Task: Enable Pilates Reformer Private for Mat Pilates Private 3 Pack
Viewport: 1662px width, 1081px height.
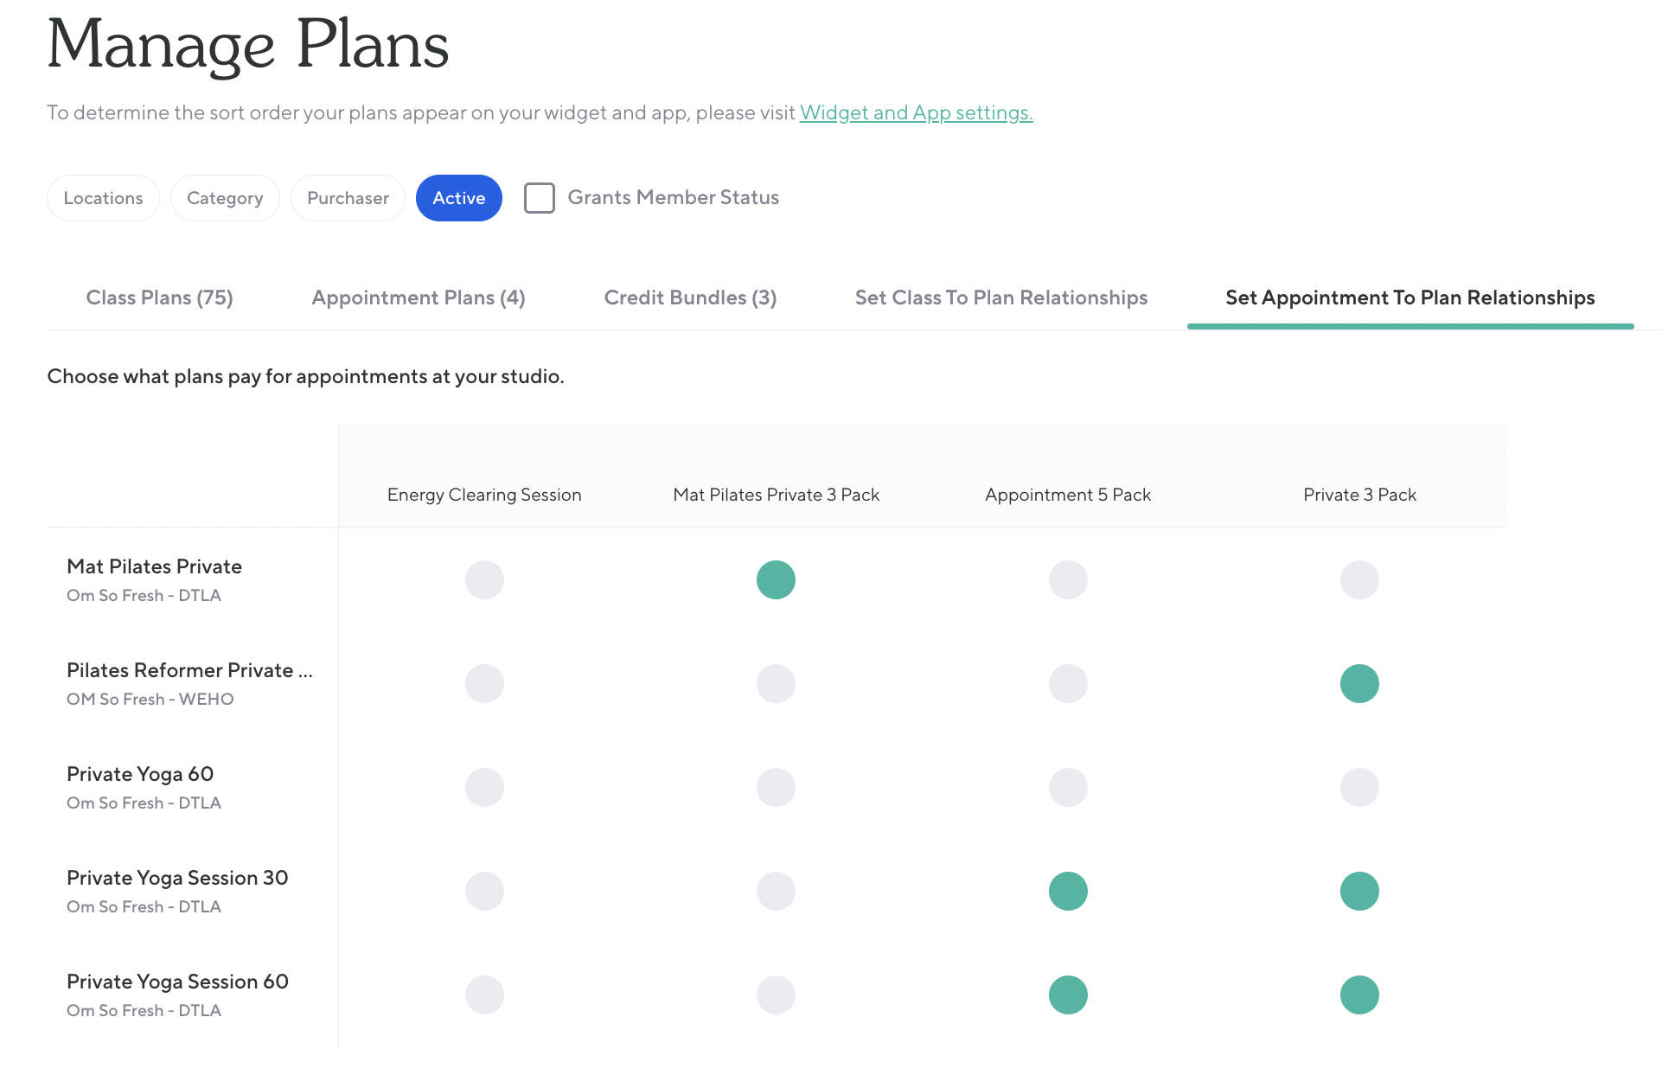Action: [x=776, y=683]
